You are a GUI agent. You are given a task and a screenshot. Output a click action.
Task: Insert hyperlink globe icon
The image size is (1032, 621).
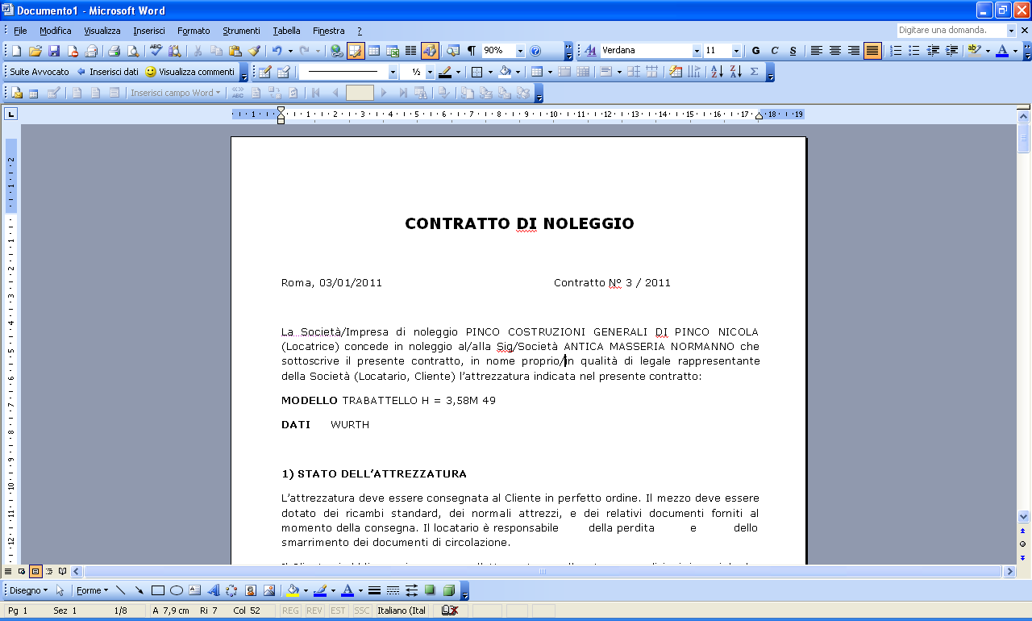click(337, 51)
